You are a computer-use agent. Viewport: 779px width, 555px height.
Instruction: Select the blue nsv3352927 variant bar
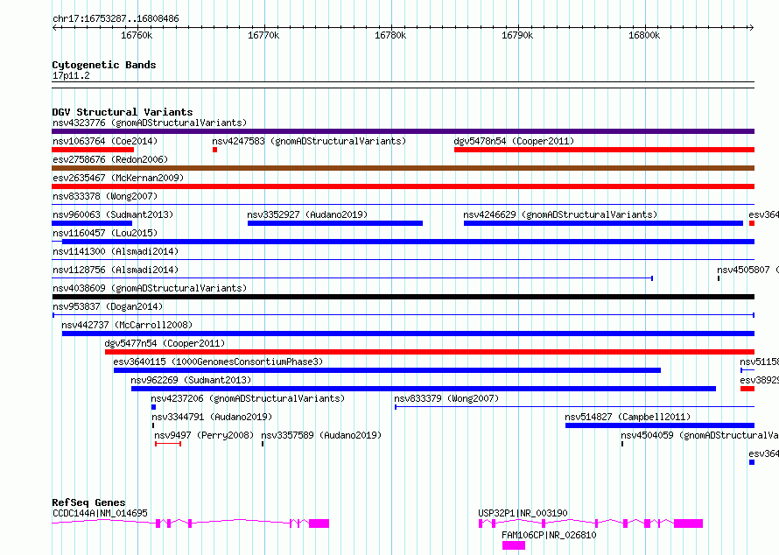335,223
